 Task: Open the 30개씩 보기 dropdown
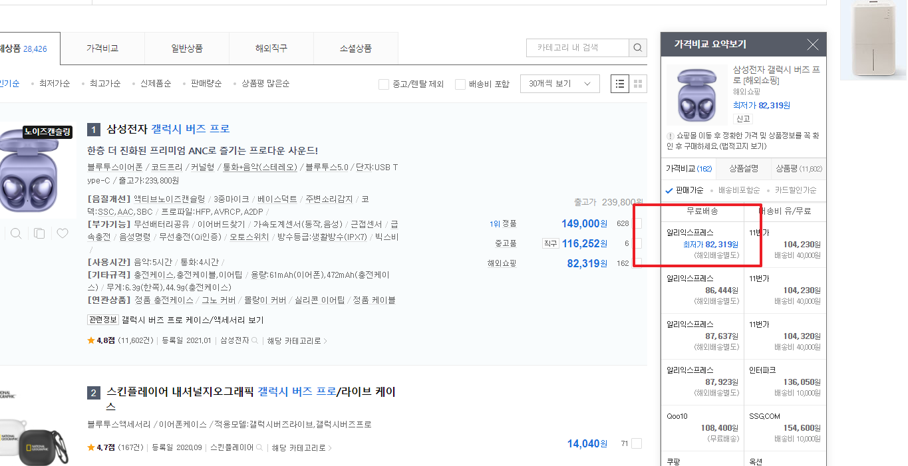[560, 84]
